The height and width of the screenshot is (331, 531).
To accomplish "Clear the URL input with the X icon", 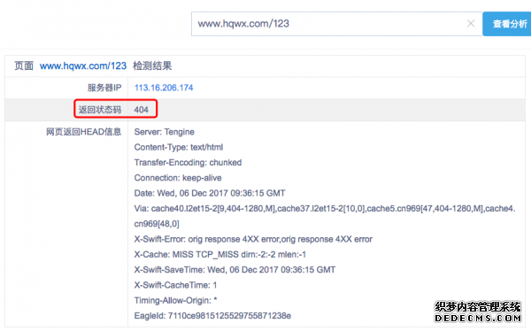I will tap(471, 23).
